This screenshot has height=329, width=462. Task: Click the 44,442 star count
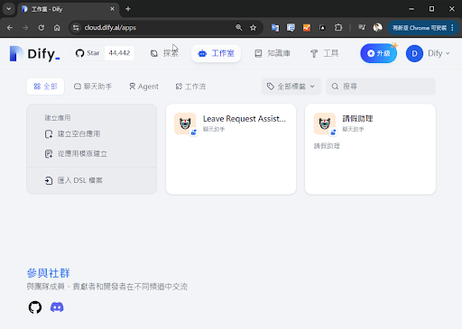pos(119,53)
